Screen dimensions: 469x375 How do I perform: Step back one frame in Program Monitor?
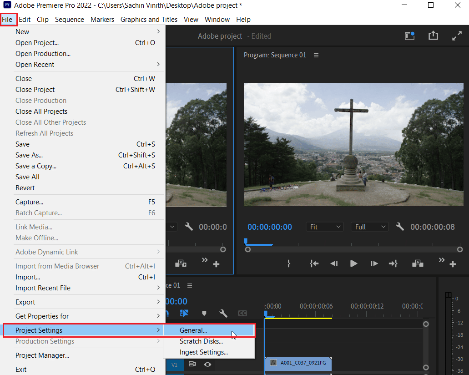(x=334, y=264)
